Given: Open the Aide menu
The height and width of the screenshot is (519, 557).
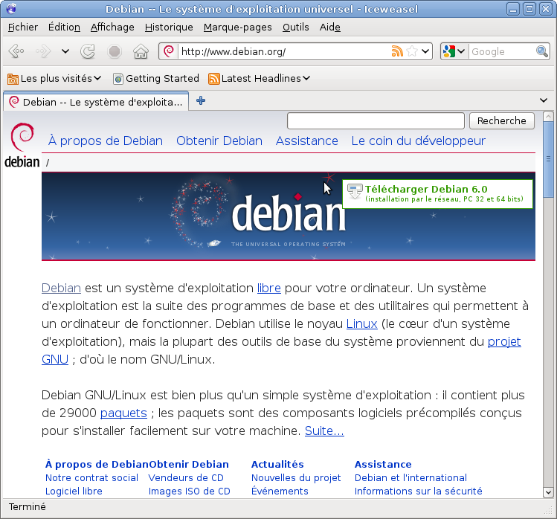Looking at the screenshot, I should click(329, 27).
